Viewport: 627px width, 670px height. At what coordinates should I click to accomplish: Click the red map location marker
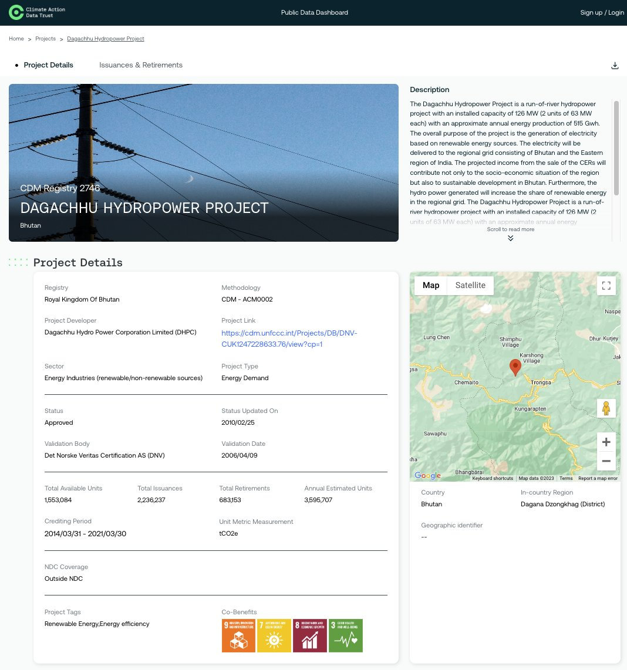pos(515,367)
